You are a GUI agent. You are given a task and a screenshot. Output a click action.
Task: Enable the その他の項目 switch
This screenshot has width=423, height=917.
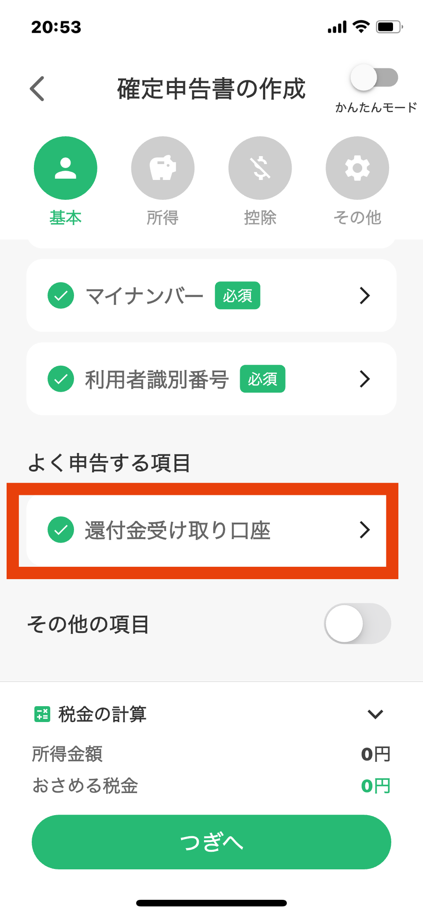357,624
